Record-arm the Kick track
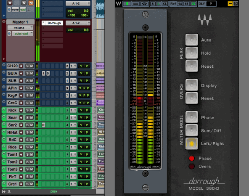The height and width of the screenshot is (196, 249). pos(21,110)
